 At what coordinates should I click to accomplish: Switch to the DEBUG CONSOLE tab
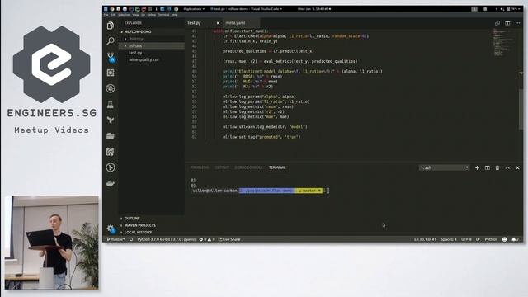248,167
